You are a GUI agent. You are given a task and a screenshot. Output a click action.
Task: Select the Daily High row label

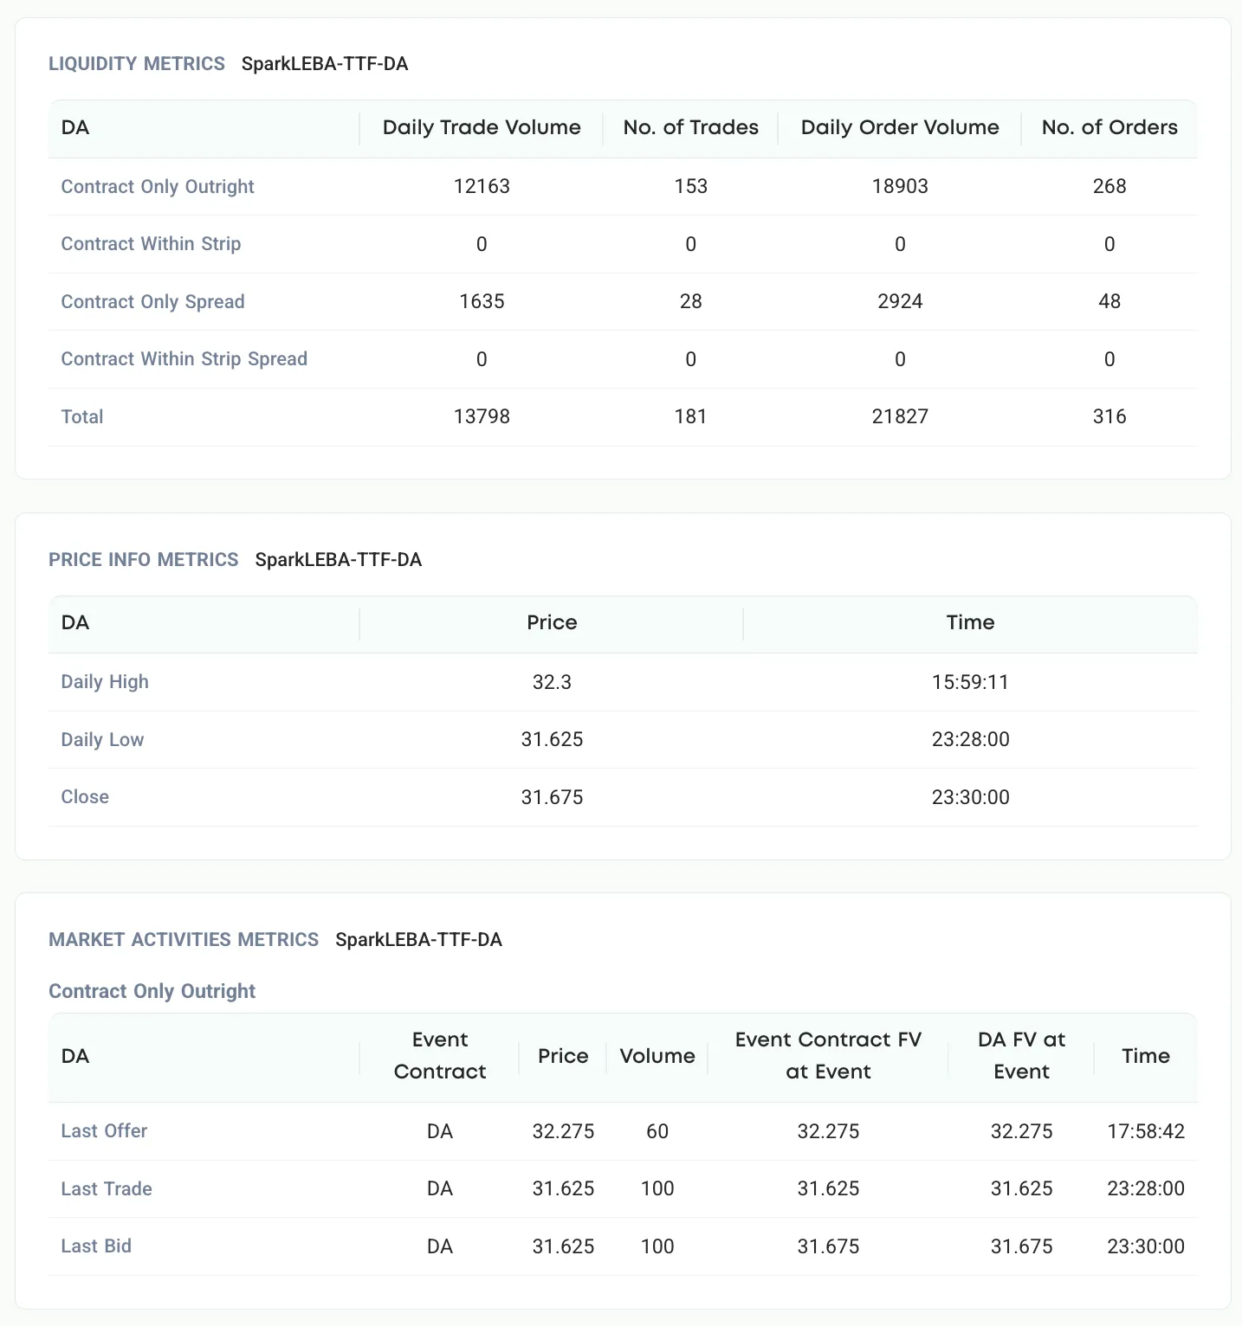[105, 682]
